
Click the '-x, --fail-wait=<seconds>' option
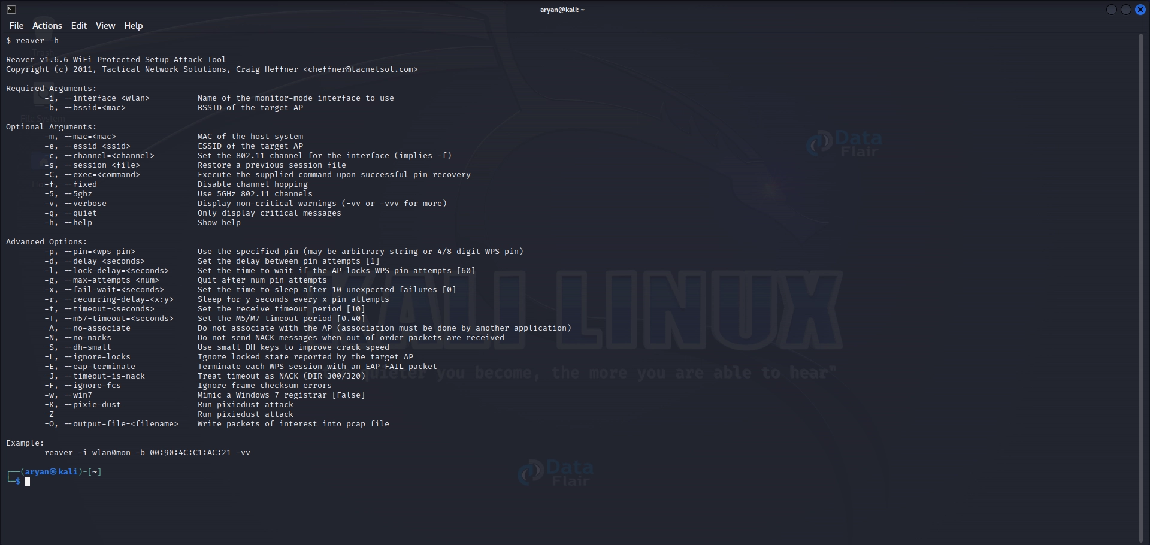[104, 290]
